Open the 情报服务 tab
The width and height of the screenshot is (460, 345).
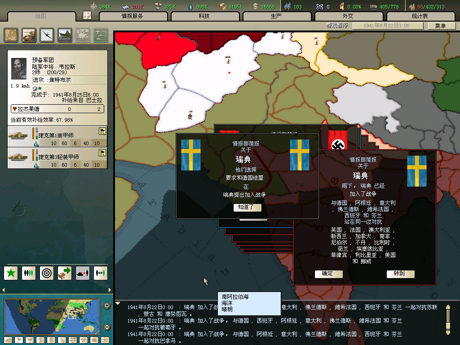(x=133, y=16)
